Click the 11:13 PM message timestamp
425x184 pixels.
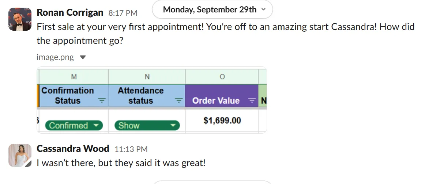click(x=131, y=149)
